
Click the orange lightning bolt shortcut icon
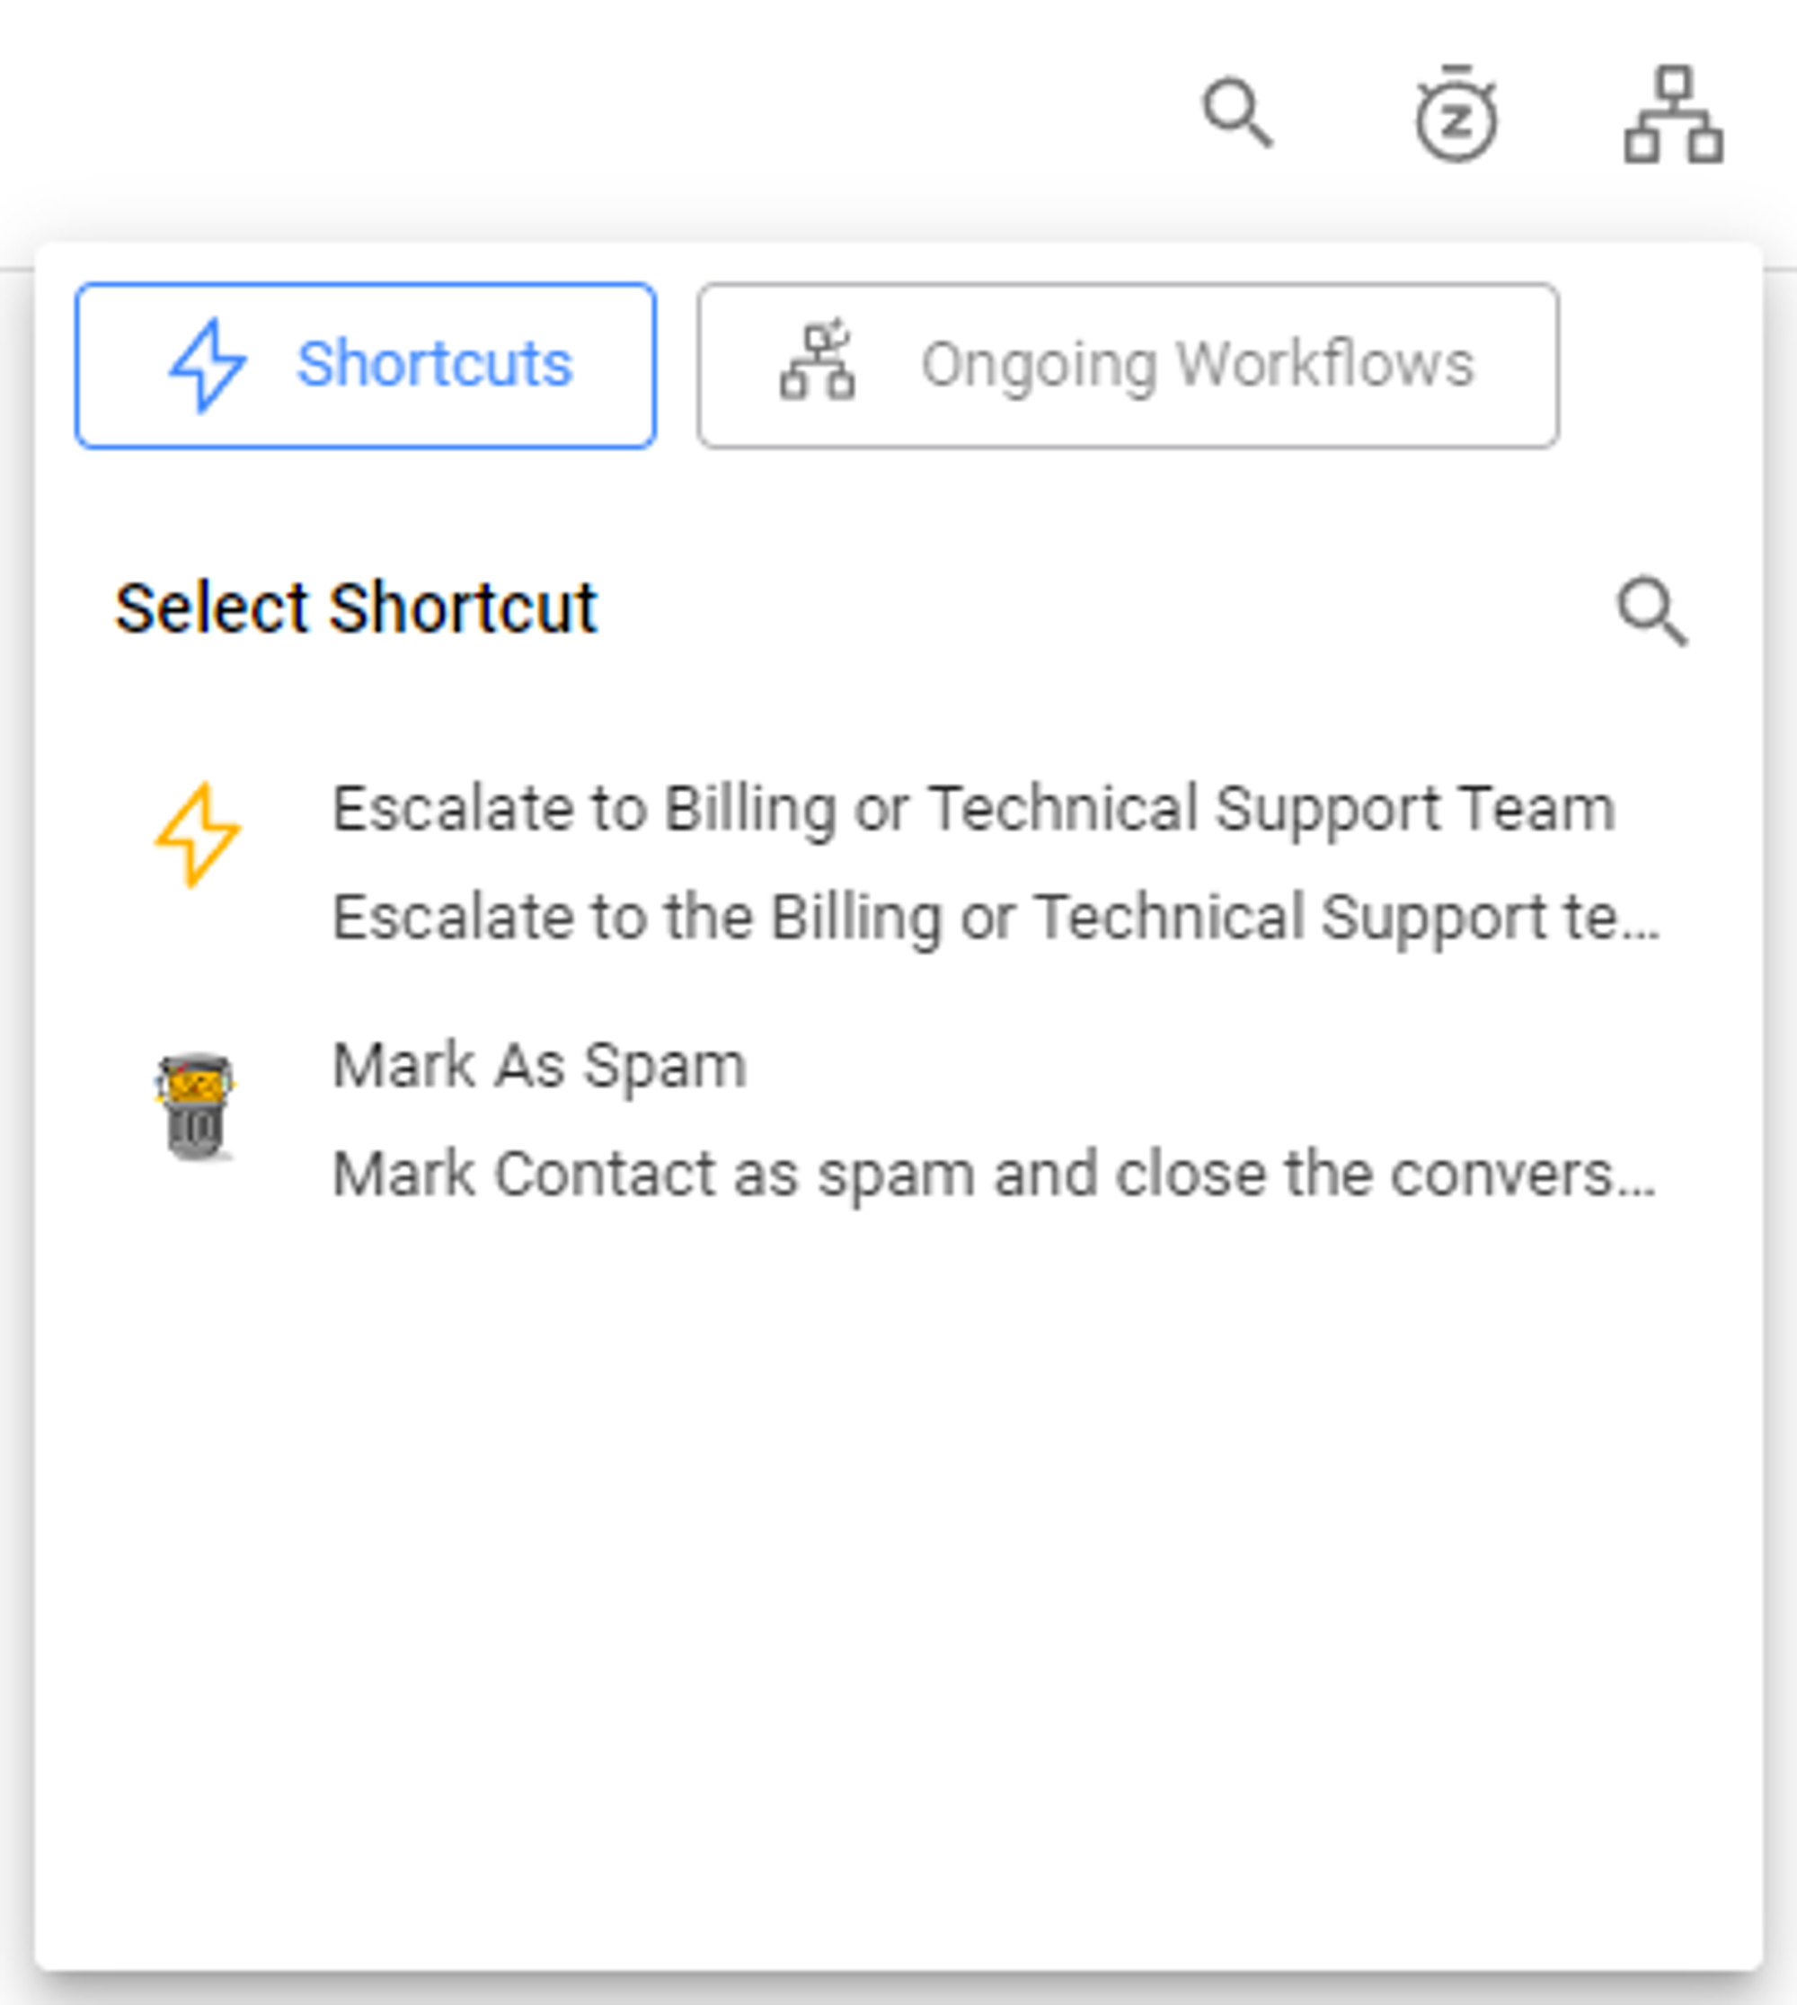point(198,836)
